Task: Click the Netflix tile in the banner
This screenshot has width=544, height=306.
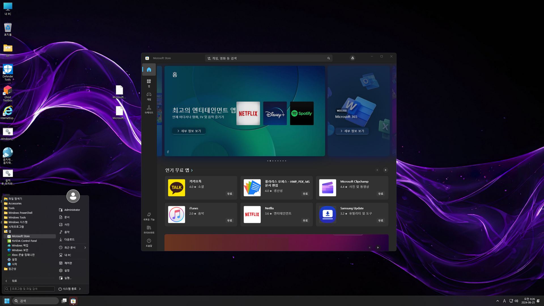Action: point(248,113)
